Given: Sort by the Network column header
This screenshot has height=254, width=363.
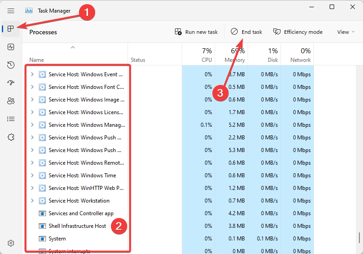Looking at the screenshot, I should click(x=300, y=60).
